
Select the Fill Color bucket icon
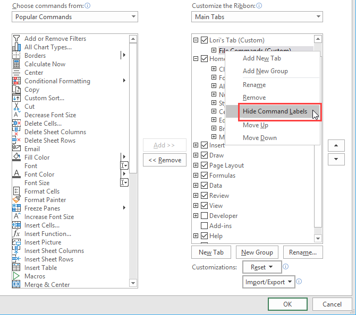pyautogui.click(x=16, y=157)
